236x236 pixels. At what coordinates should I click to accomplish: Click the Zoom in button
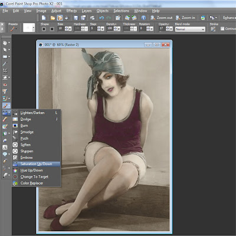pos(185,18)
